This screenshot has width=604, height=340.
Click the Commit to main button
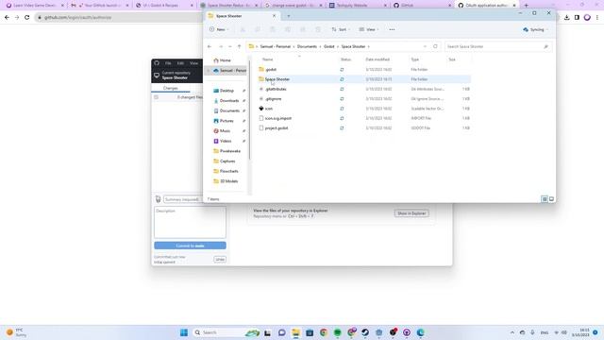click(x=190, y=246)
